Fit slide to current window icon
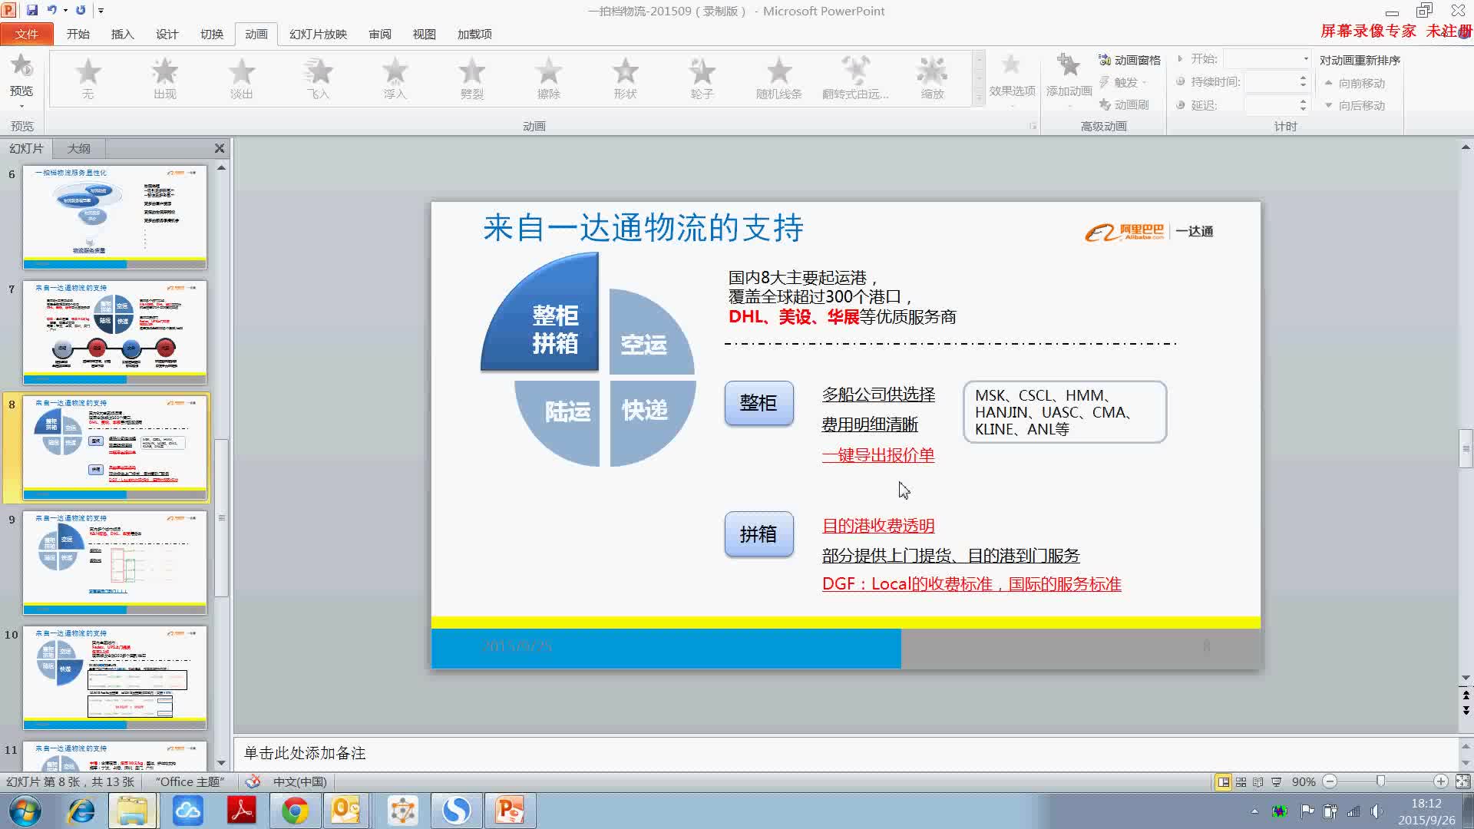 [x=1462, y=781]
